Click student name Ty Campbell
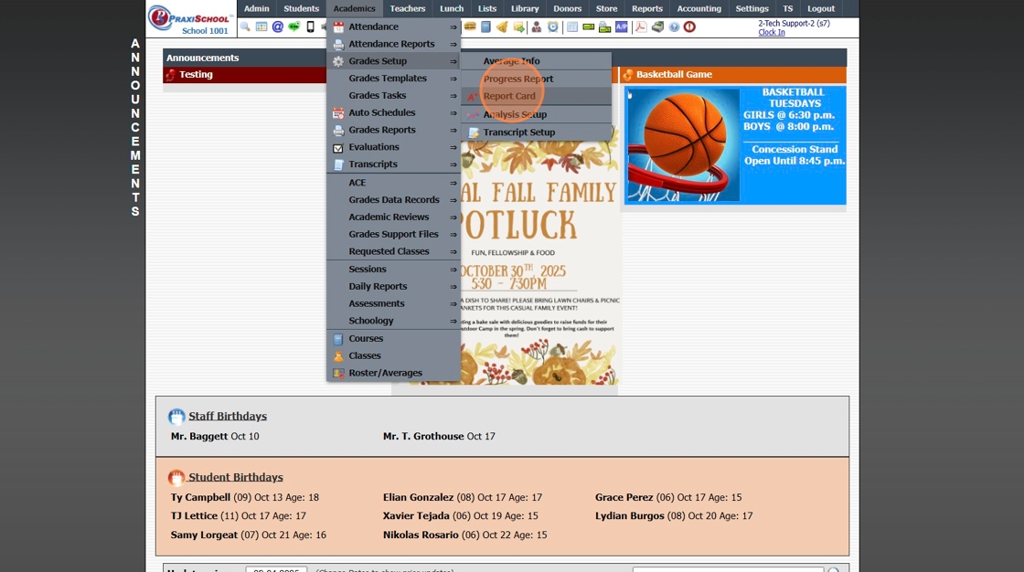1024x572 pixels. (200, 497)
